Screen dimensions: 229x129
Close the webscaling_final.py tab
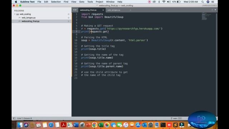coord(103,10)
